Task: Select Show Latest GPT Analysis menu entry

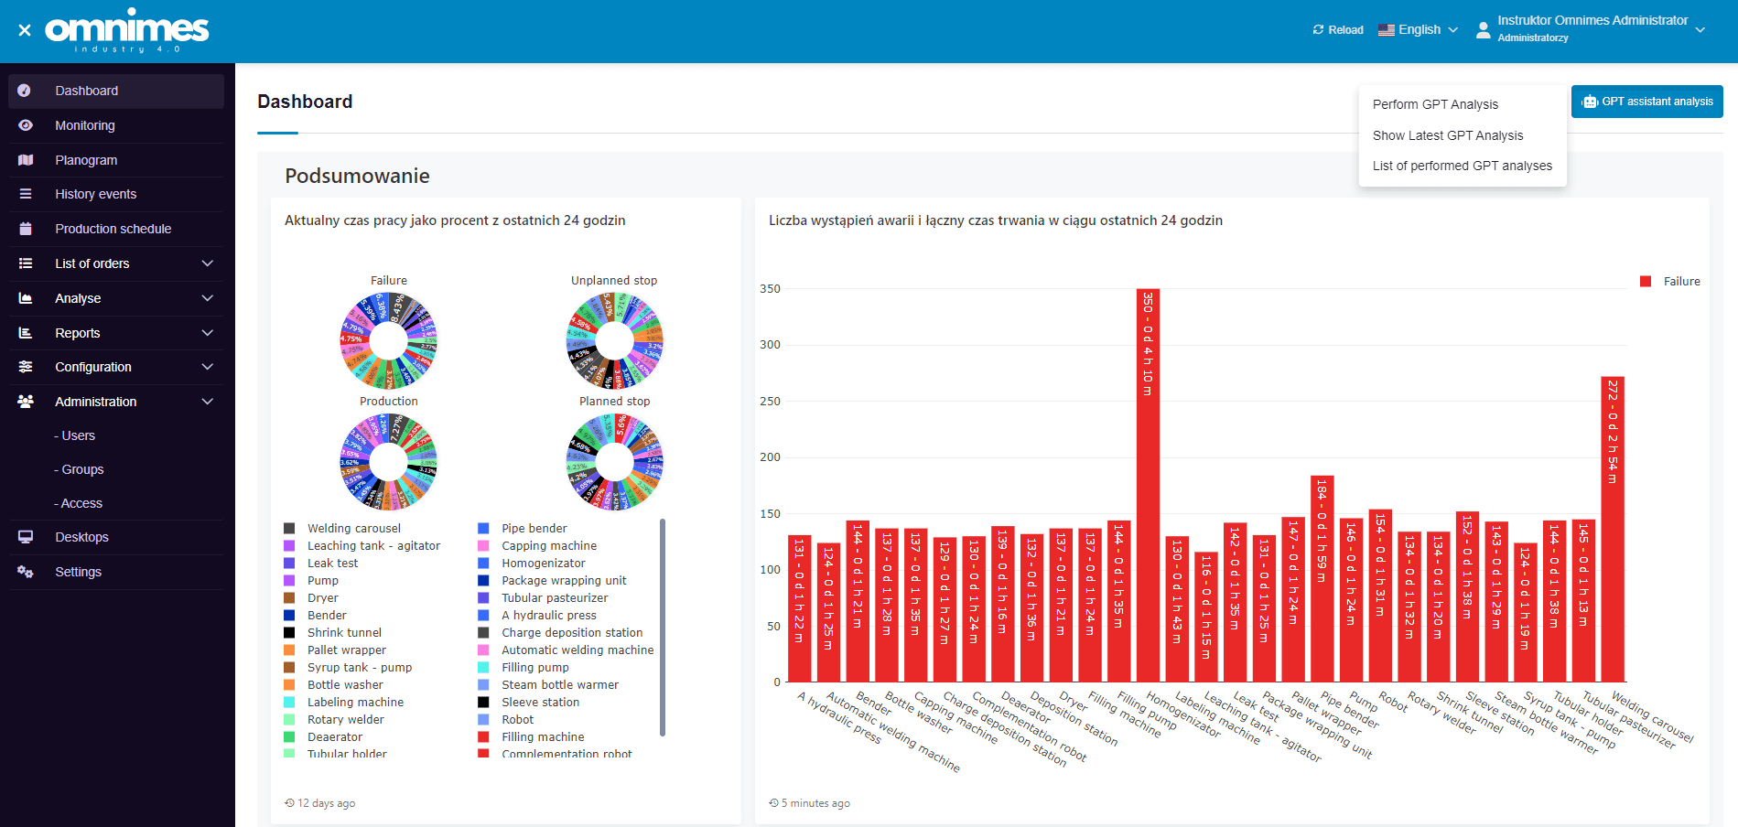Action: [1448, 135]
